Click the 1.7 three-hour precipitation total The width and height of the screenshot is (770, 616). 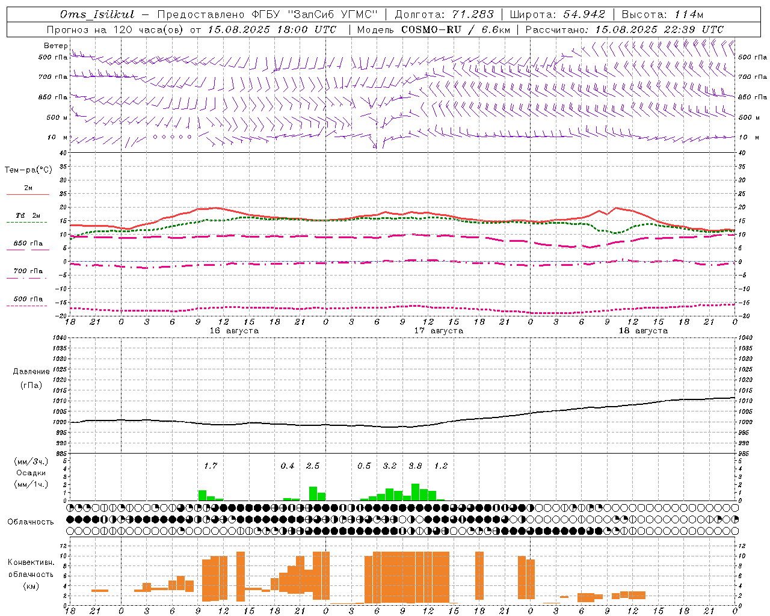click(210, 466)
